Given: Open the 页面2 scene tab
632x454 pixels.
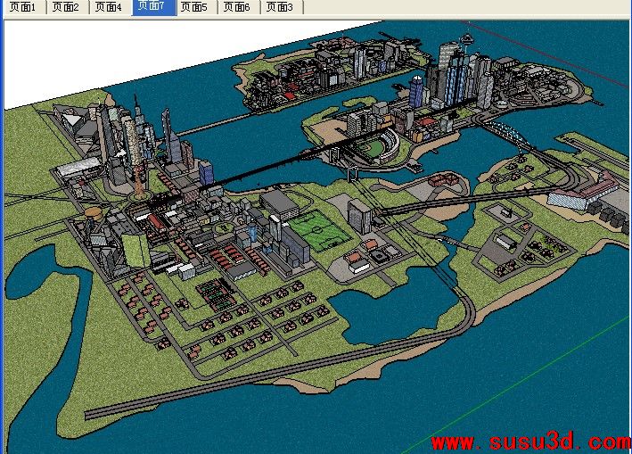Looking at the screenshot, I should click(67, 7).
